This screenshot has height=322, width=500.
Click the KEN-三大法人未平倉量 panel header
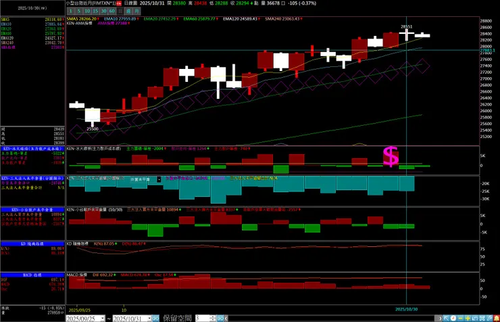[x=32, y=178]
